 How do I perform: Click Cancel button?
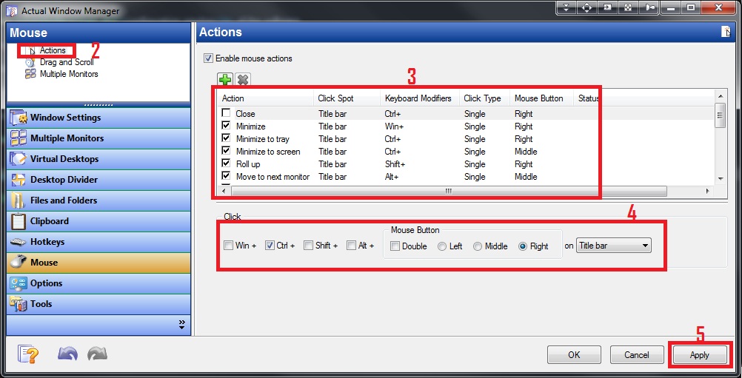[x=636, y=355]
